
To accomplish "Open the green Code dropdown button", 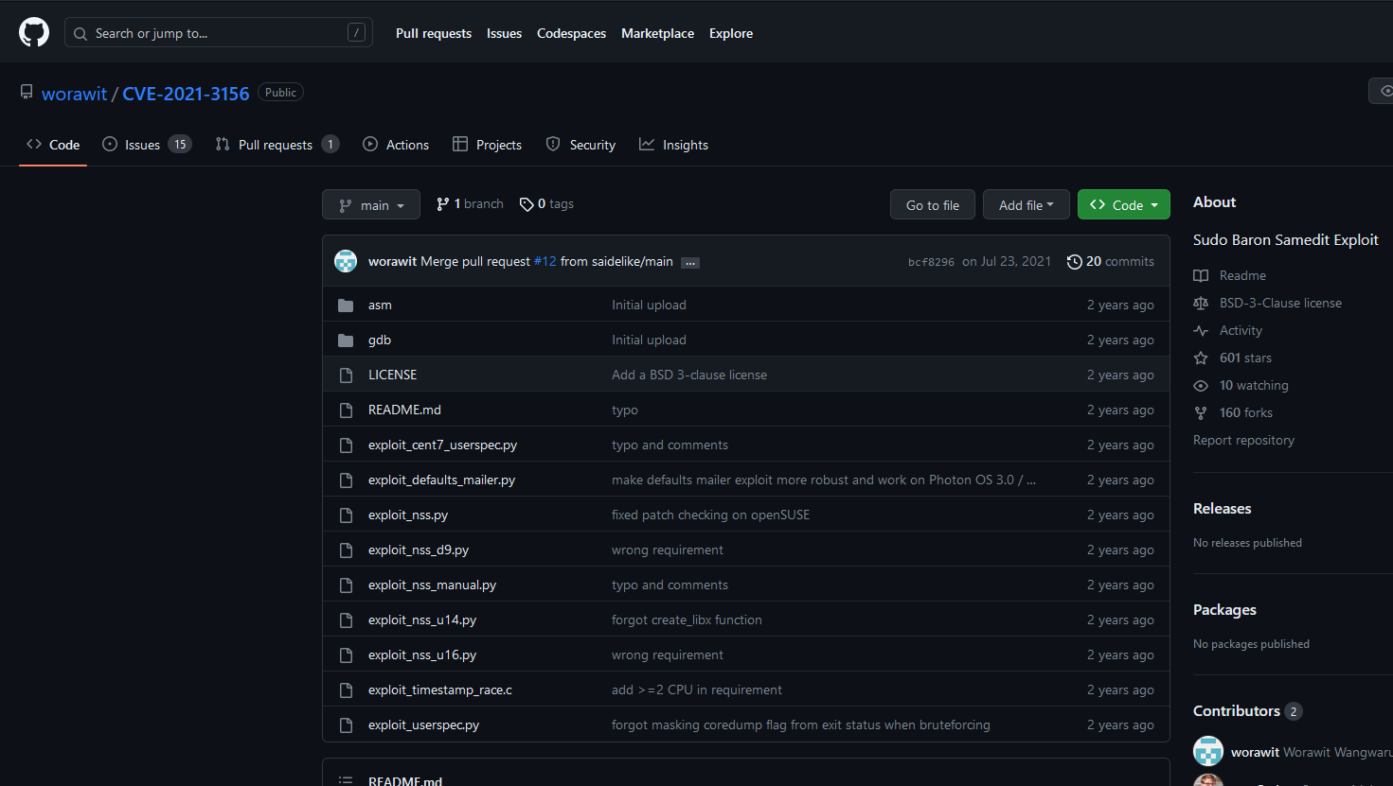I will coord(1124,204).
